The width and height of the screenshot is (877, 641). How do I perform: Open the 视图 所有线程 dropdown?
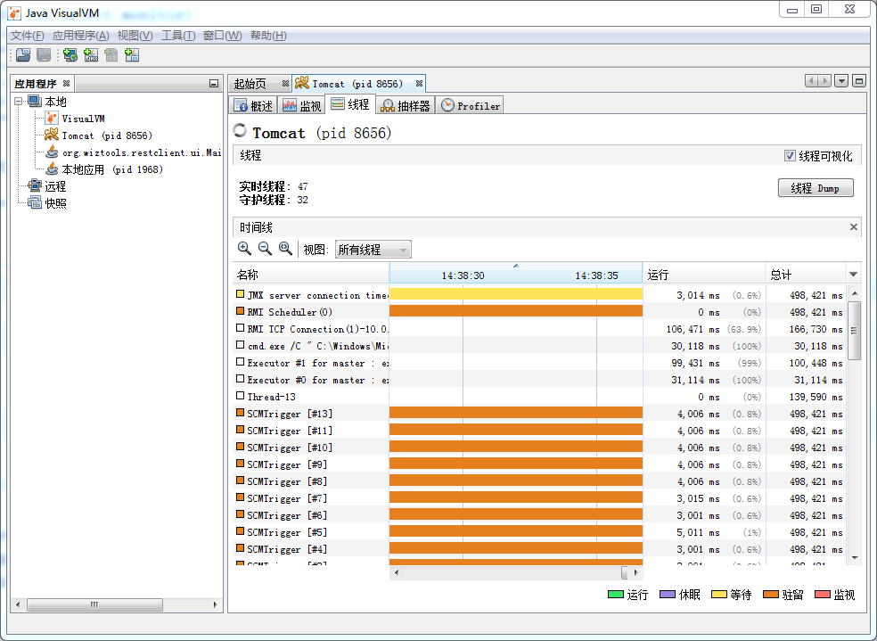click(373, 250)
